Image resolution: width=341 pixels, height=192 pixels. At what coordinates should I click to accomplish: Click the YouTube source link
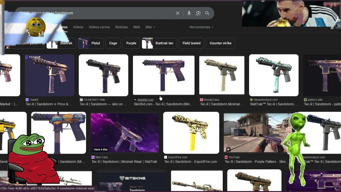(x=234, y=157)
